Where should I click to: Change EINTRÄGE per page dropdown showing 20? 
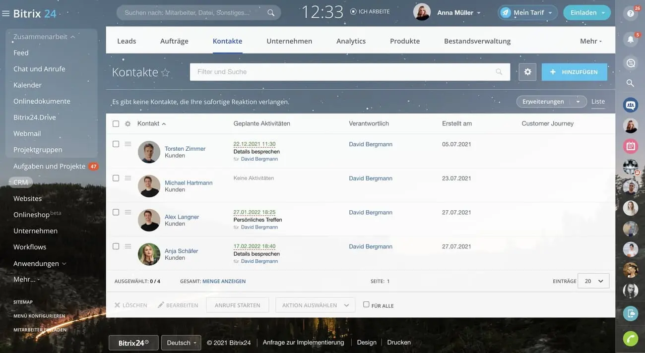[593, 281]
